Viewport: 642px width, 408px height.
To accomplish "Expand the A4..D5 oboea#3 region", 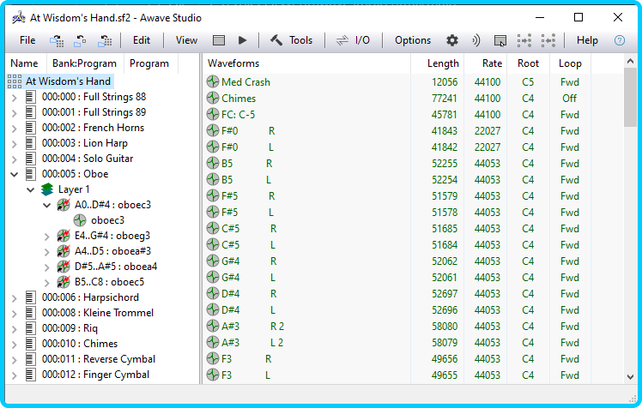I will click(46, 252).
